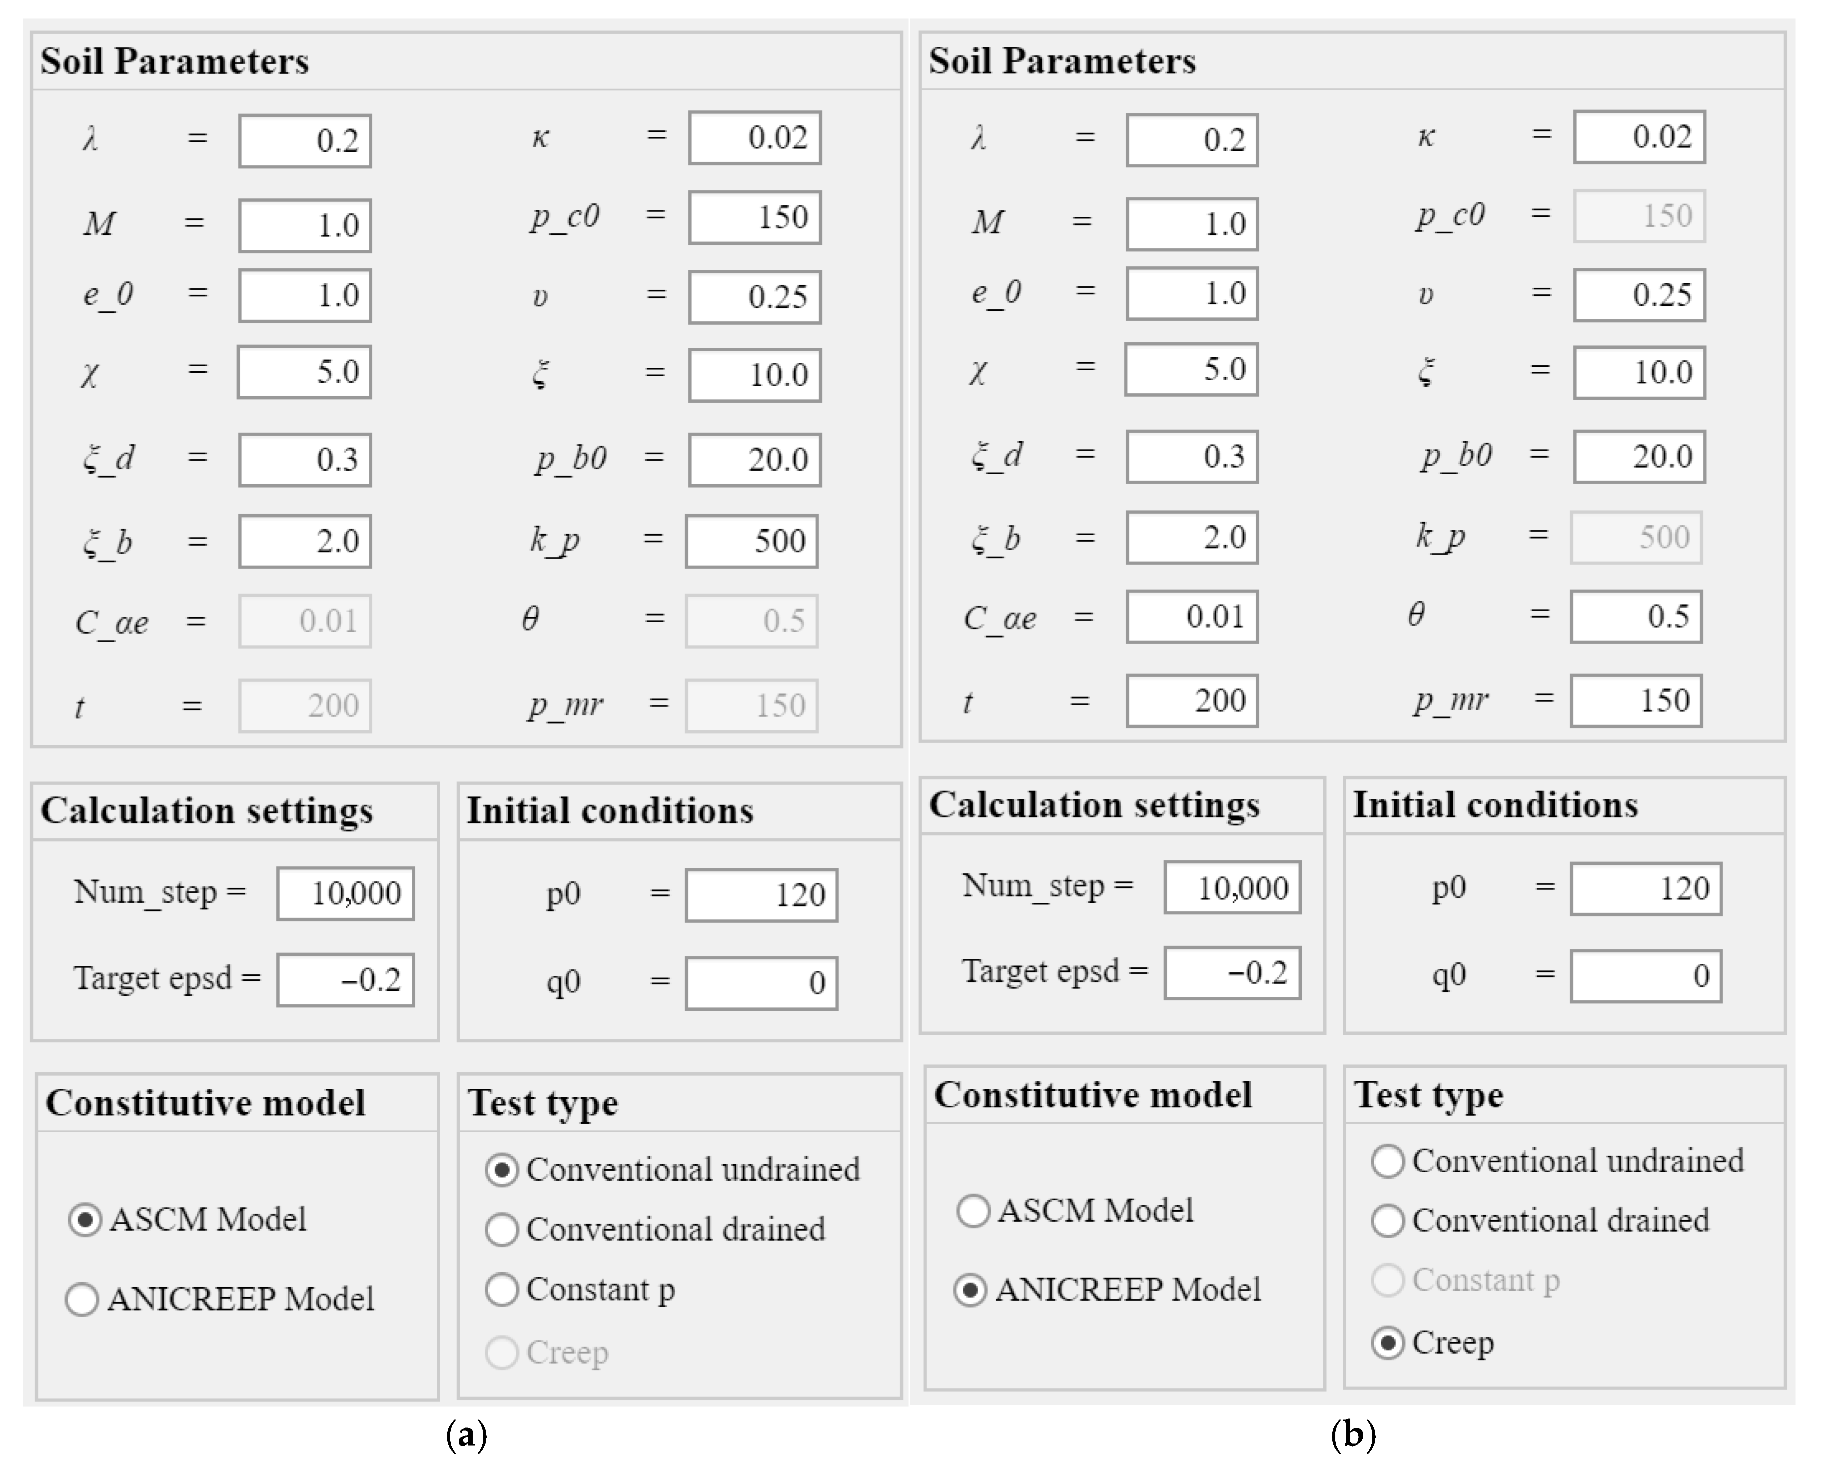Click the Creep radio in panel (b)
Screen dimensions: 1821x1470
click(x=1387, y=1343)
